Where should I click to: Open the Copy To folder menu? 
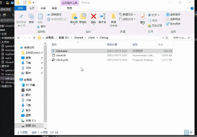tap(83, 18)
